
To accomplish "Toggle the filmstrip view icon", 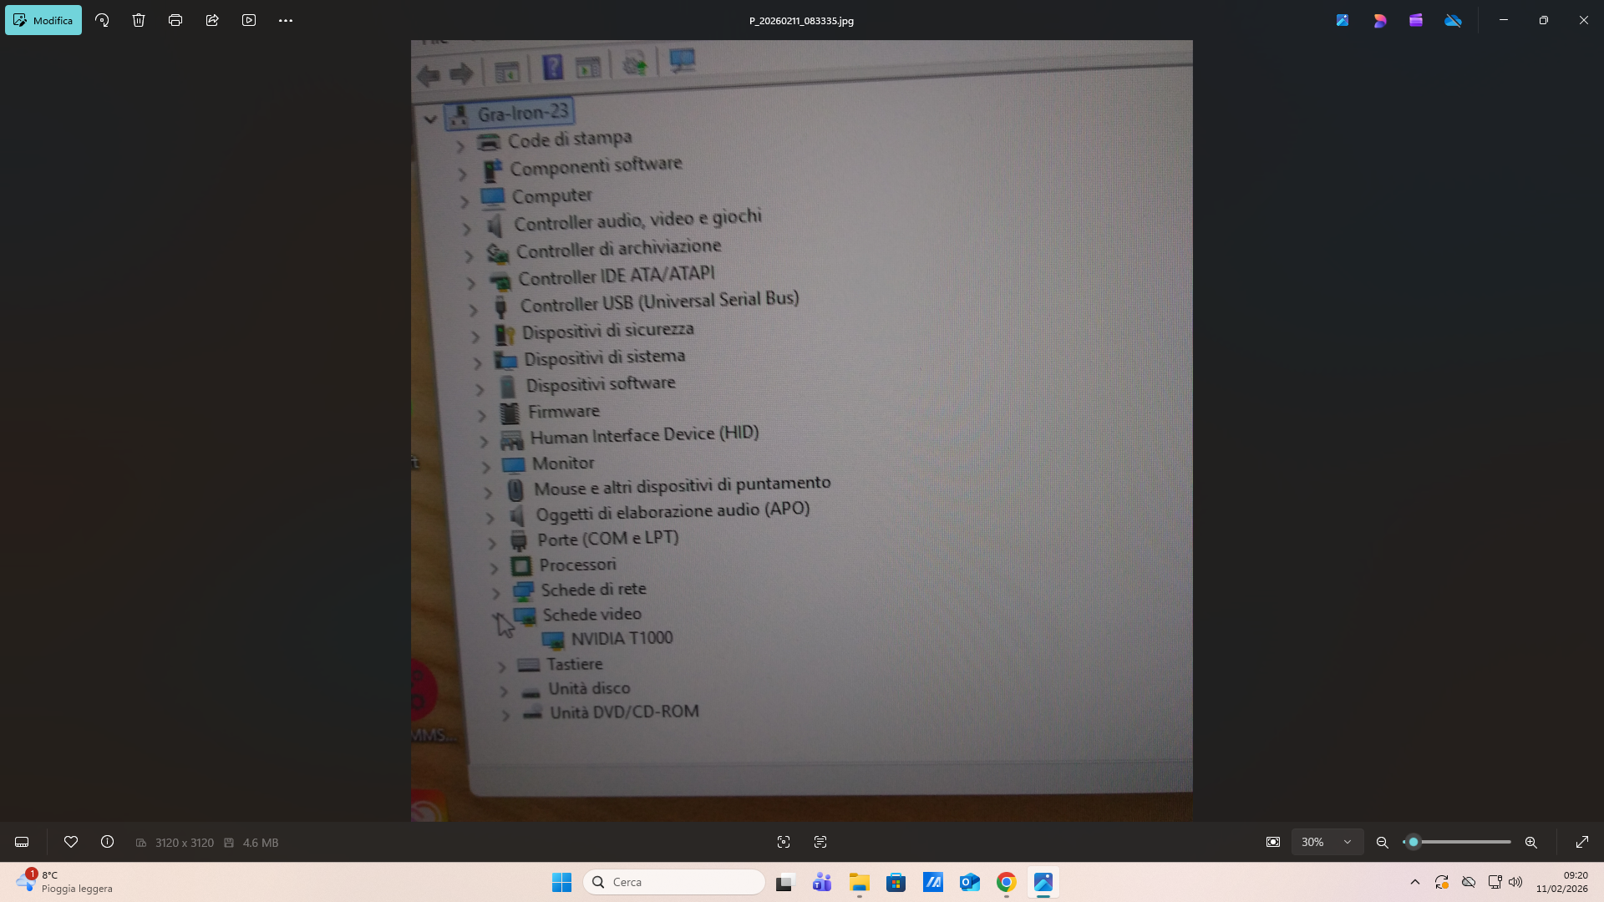I will pos(22,842).
